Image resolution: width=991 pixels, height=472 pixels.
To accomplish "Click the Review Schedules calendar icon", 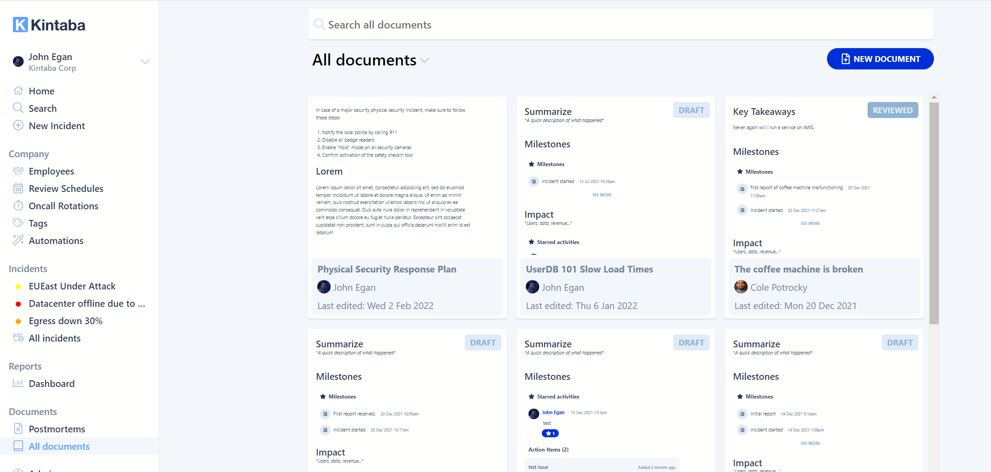I will 18,188.
